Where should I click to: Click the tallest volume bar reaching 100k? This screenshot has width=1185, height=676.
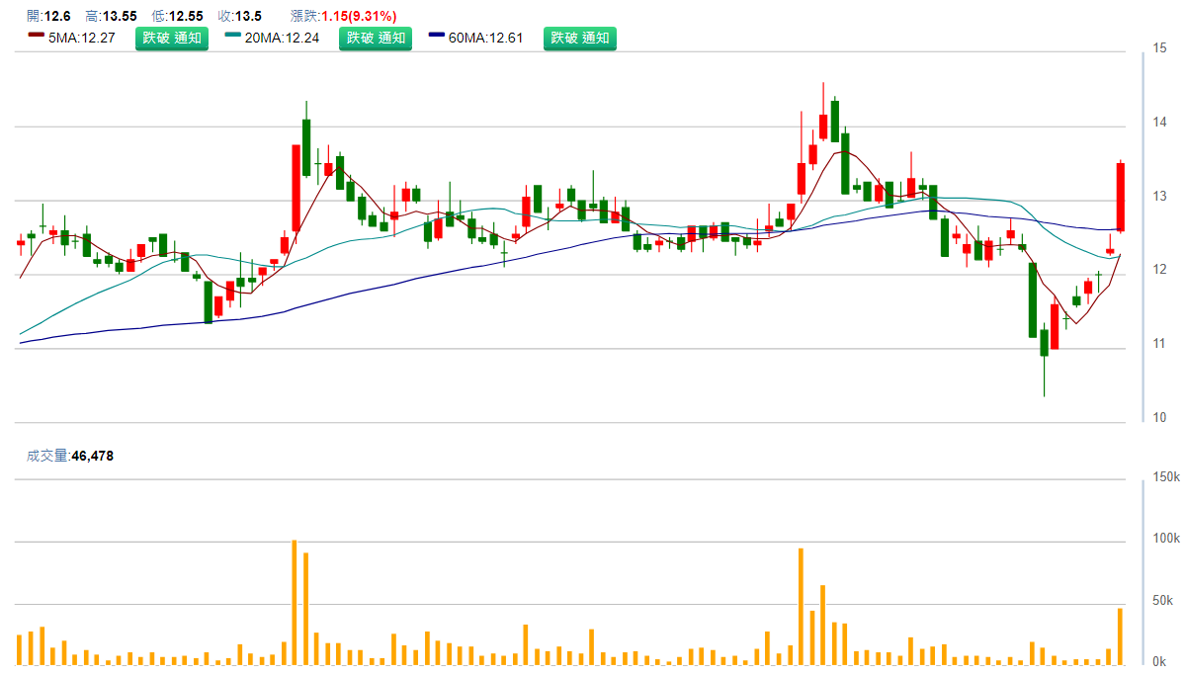(295, 602)
